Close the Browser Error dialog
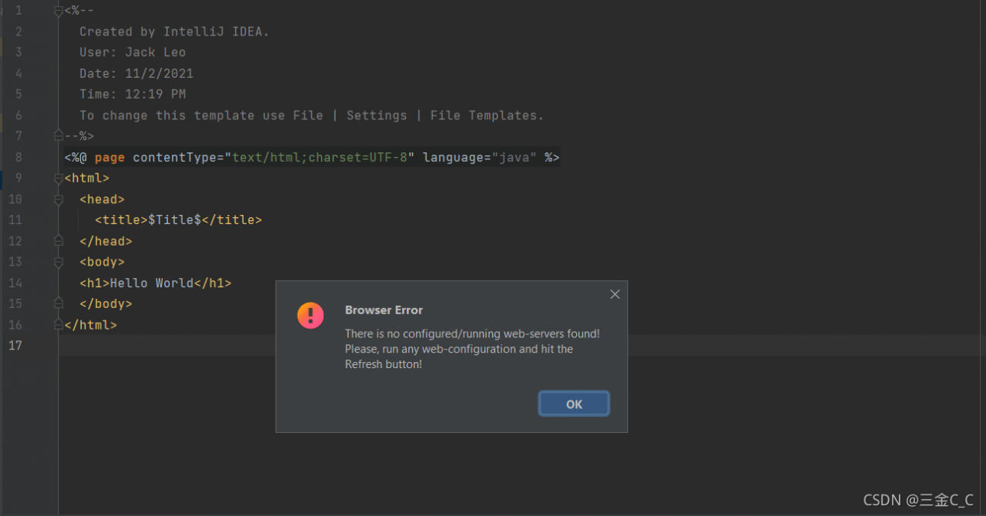 click(615, 294)
